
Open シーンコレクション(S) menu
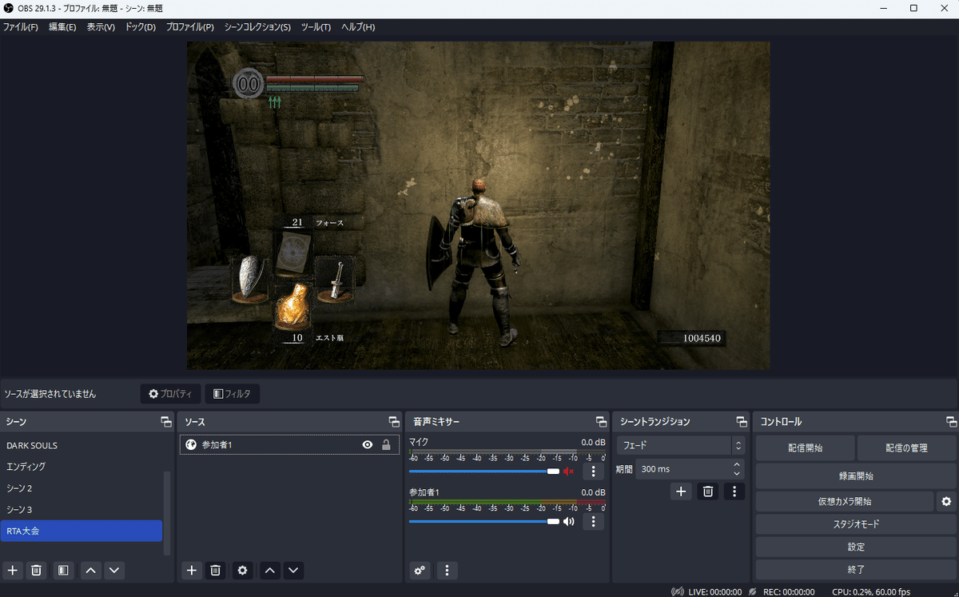click(x=257, y=27)
